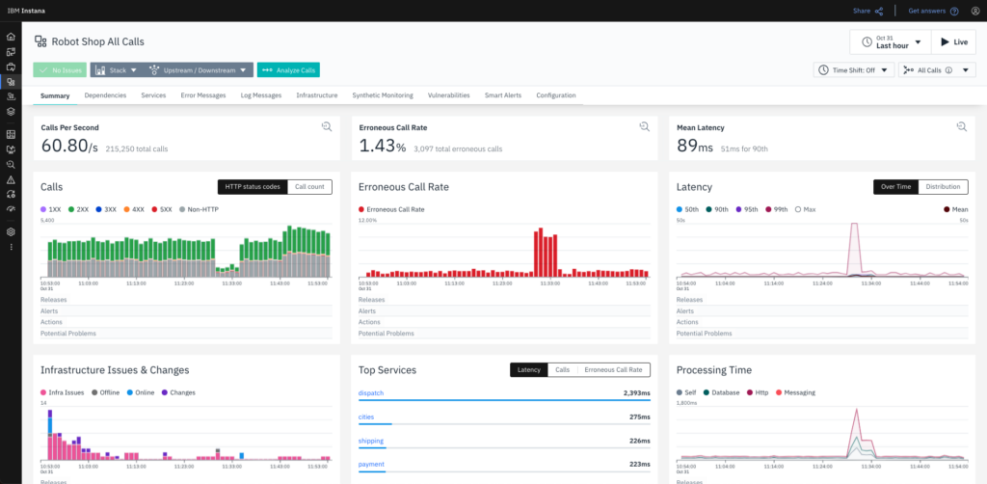Open the shipping service link
Viewport: 987px width, 484px height.
pyautogui.click(x=371, y=441)
